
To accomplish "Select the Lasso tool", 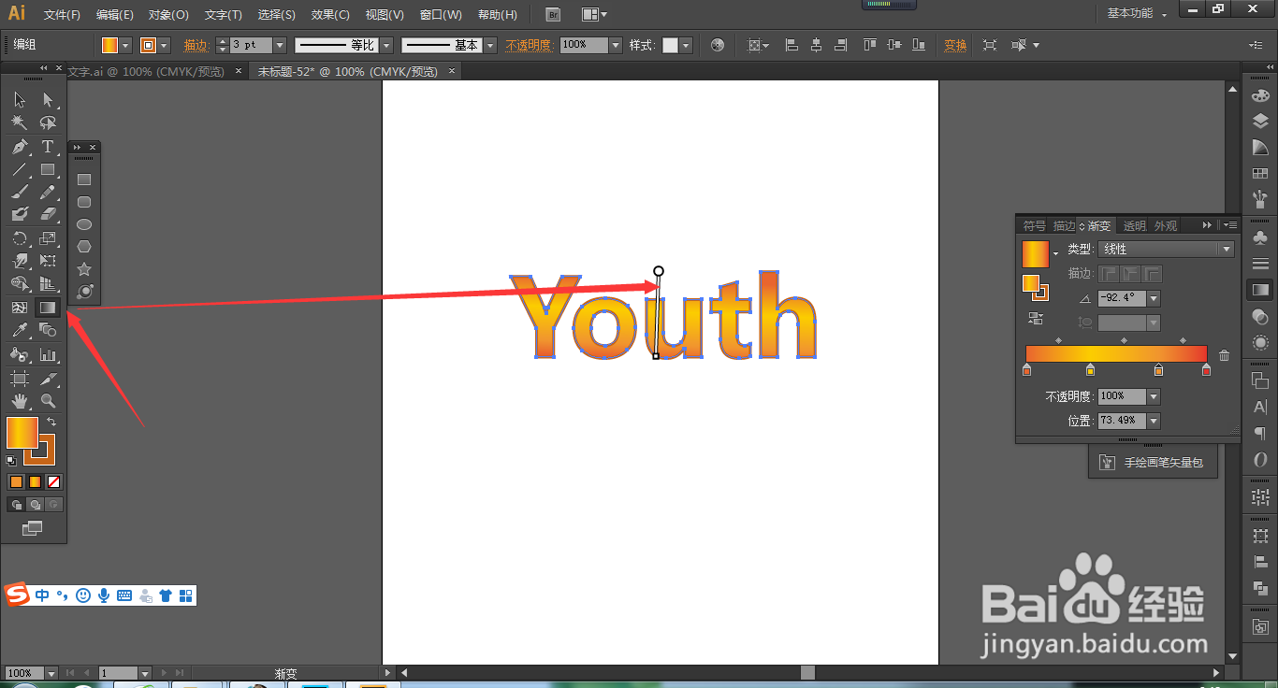I will (48, 122).
